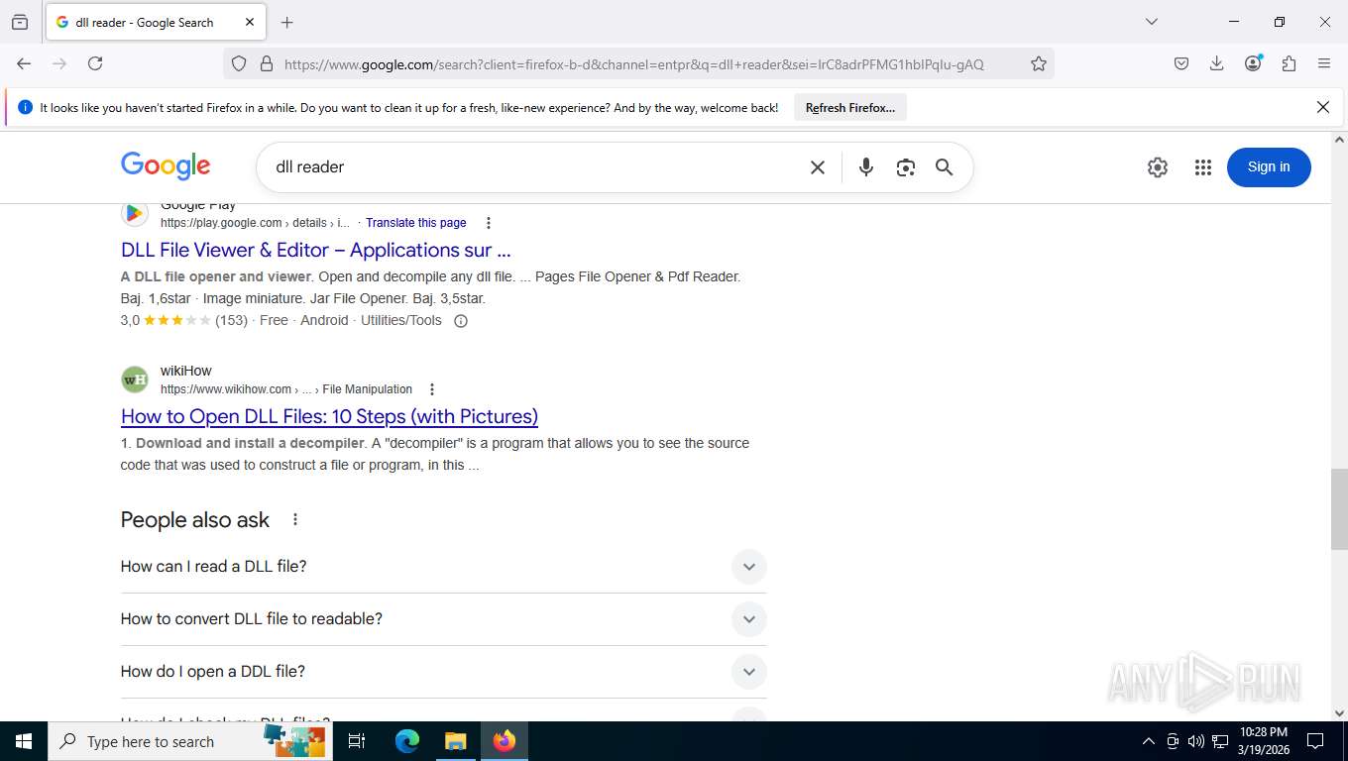Image resolution: width=1348 pixels, height=761 pixels.
Task: Open Task View on the taskbar
Action: click(x=357, y=741)
